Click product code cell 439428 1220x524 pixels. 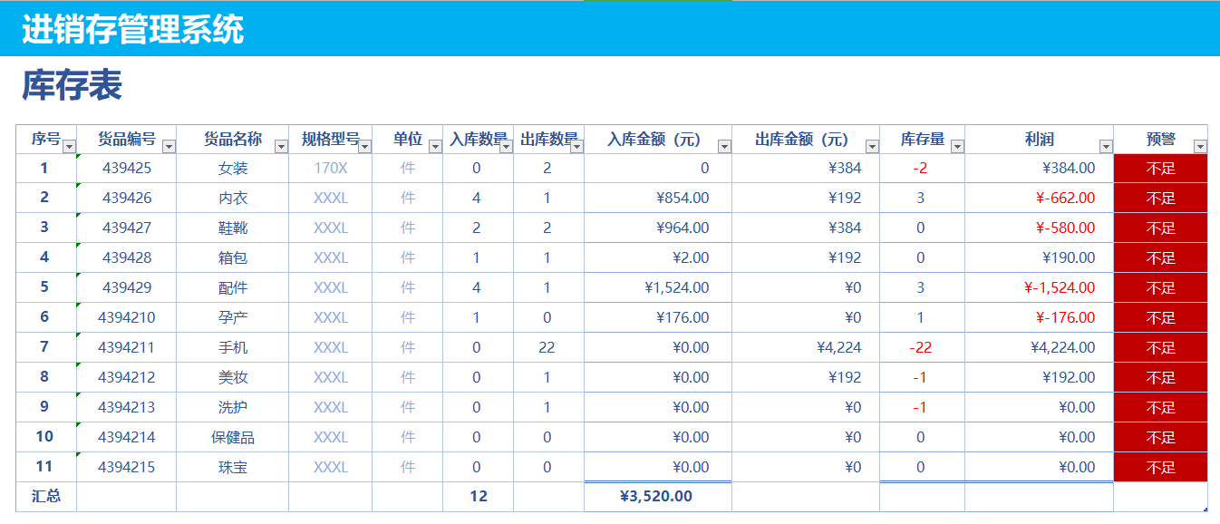[x=127, y=258]
